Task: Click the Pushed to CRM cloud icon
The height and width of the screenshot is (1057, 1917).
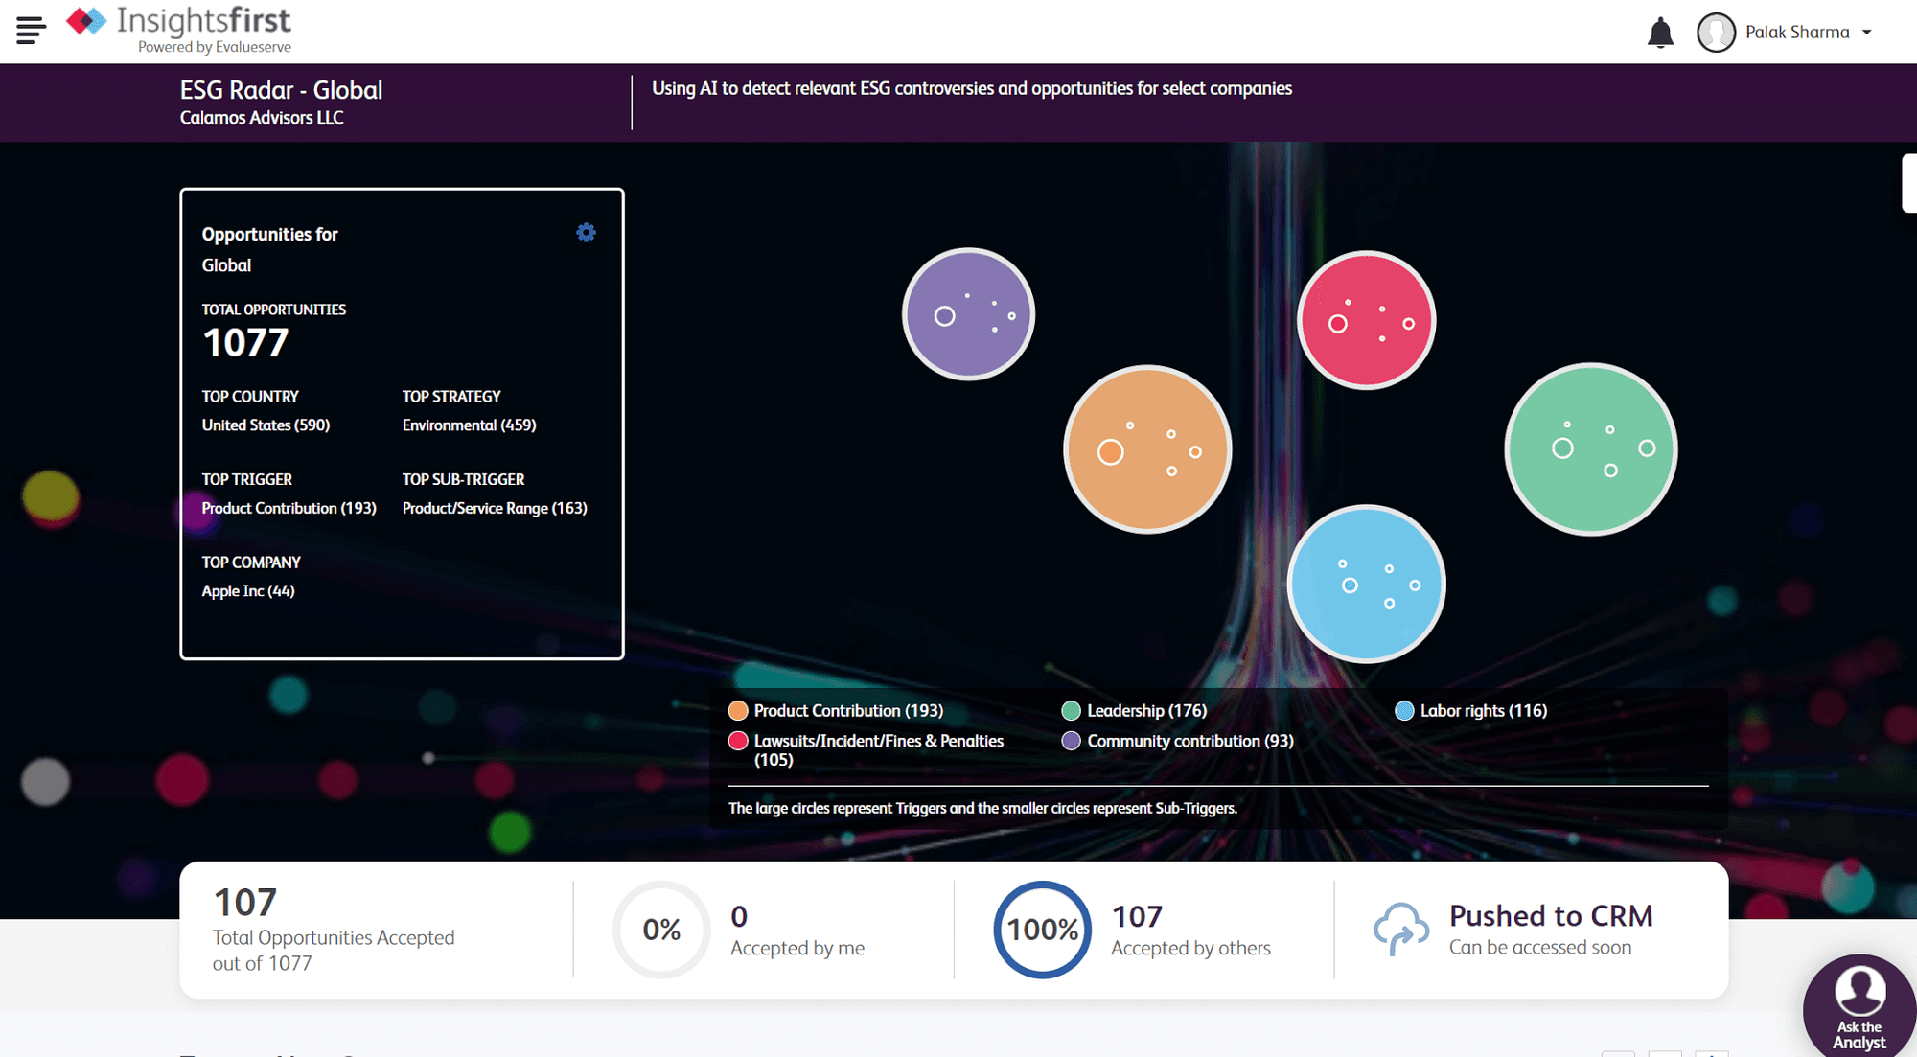Action: tap(1401, 929)
